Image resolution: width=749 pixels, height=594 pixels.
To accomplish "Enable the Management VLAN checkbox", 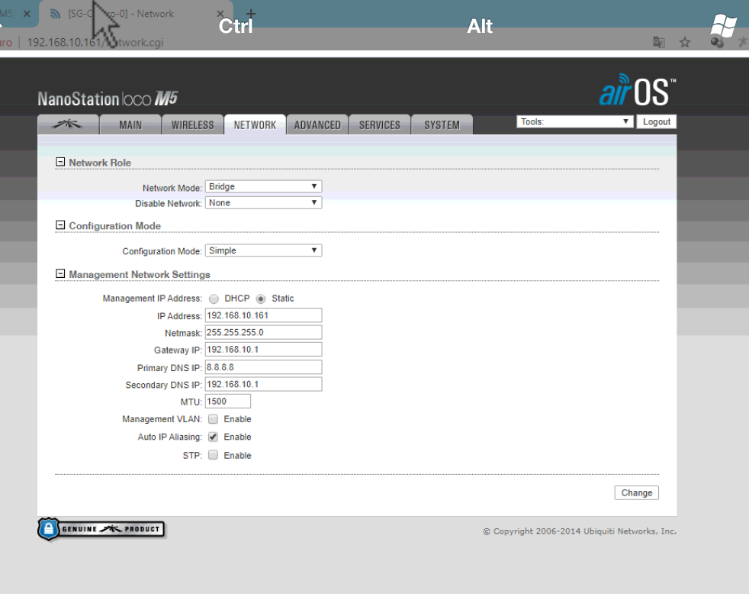I will [x=213, y=419].
